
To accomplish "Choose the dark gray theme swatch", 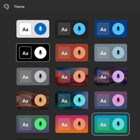I will [x=72, y=29].
